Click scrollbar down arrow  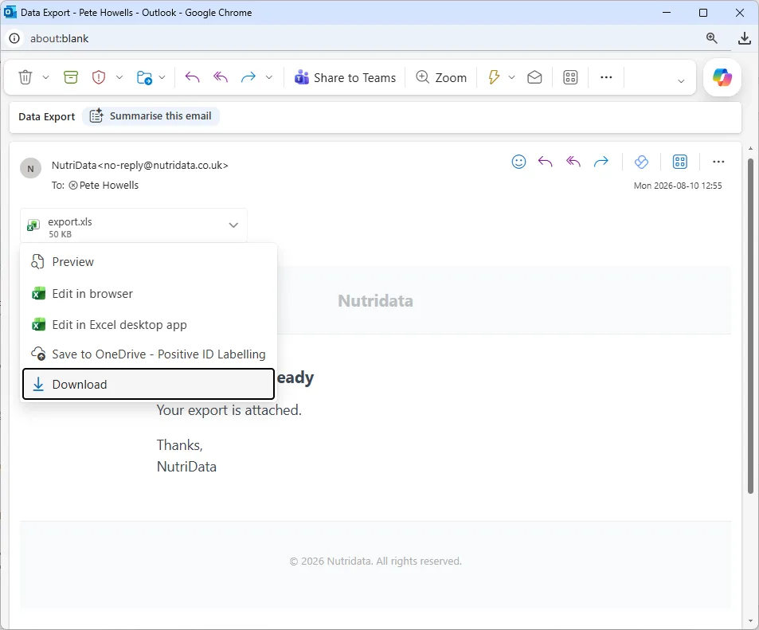(x=750, y=620)
